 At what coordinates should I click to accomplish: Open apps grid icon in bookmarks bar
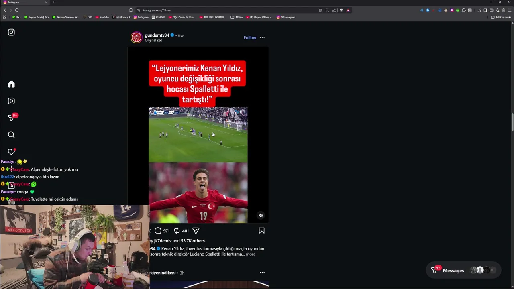4,17
